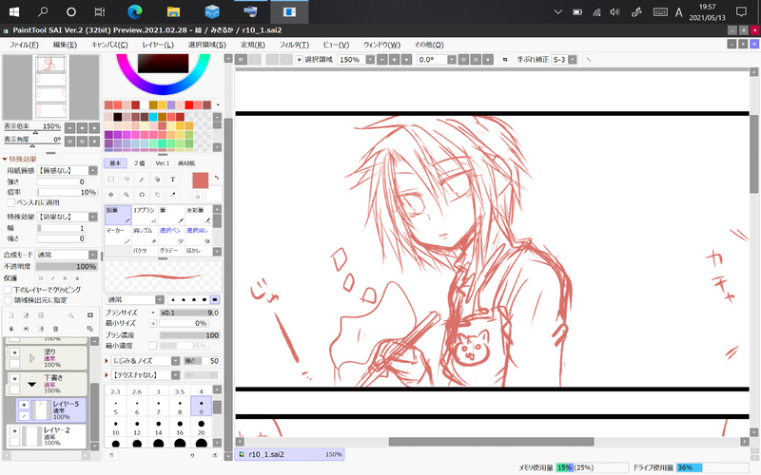761x475 pixels.
Task: Collapse the 下書き layer folder triangle
Action: [x=32, y=385]
